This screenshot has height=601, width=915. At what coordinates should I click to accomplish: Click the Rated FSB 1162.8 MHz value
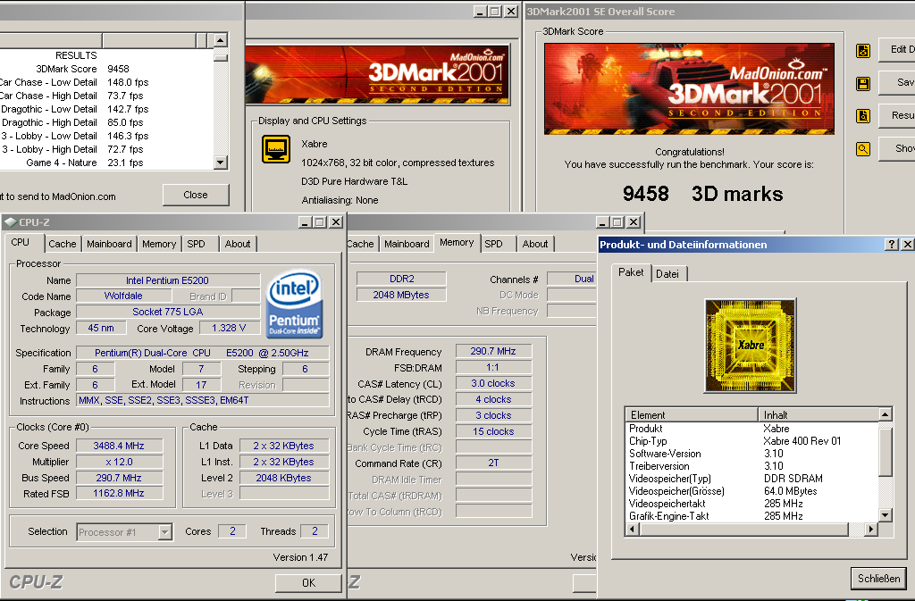coord(119,494)
